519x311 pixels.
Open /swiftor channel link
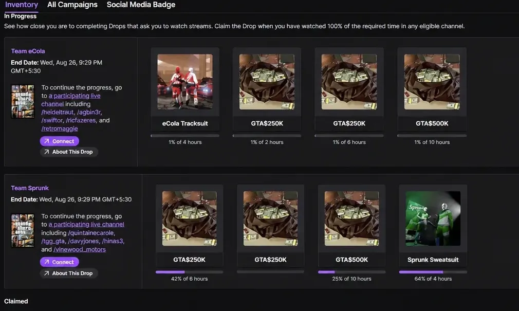tap(52, 120)
